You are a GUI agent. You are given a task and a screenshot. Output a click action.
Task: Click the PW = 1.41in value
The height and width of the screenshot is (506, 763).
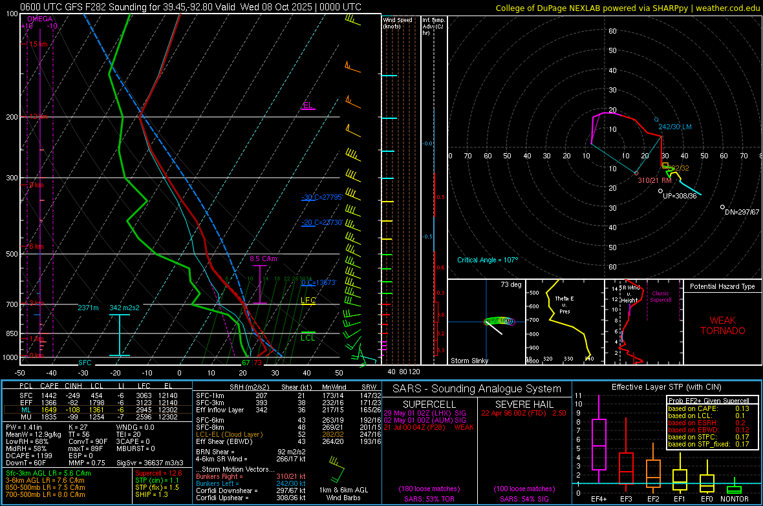[x=24, y=427]
